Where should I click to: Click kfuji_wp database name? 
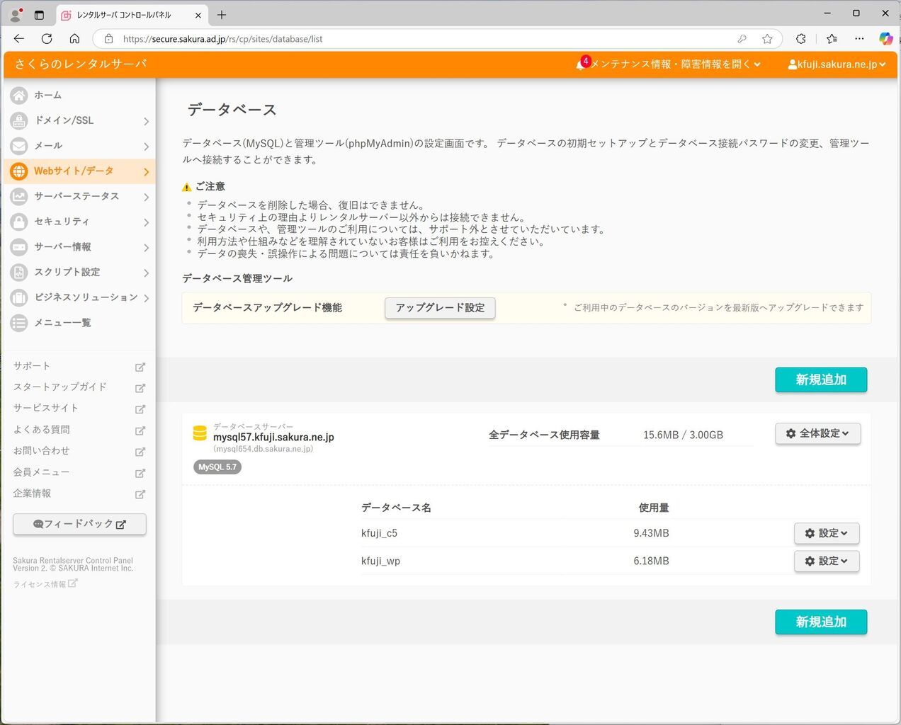pyautogui.click(x=380, y=561)
